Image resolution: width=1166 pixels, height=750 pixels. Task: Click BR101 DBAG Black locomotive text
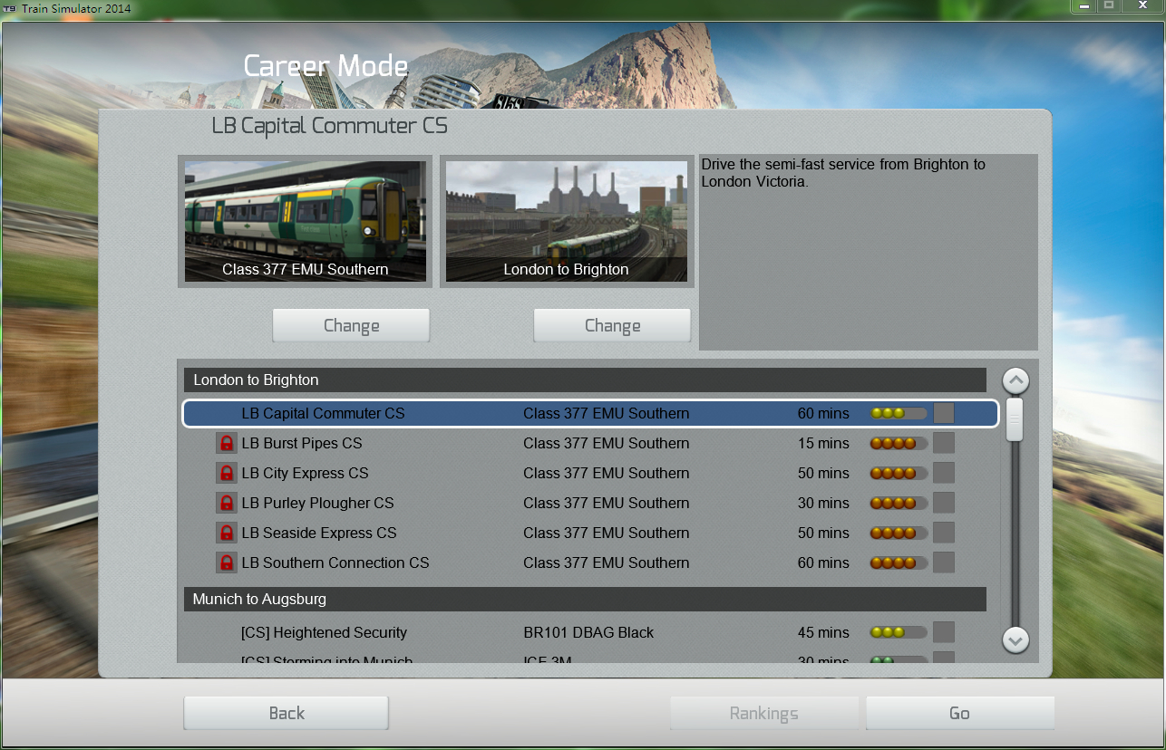point(588,632)
